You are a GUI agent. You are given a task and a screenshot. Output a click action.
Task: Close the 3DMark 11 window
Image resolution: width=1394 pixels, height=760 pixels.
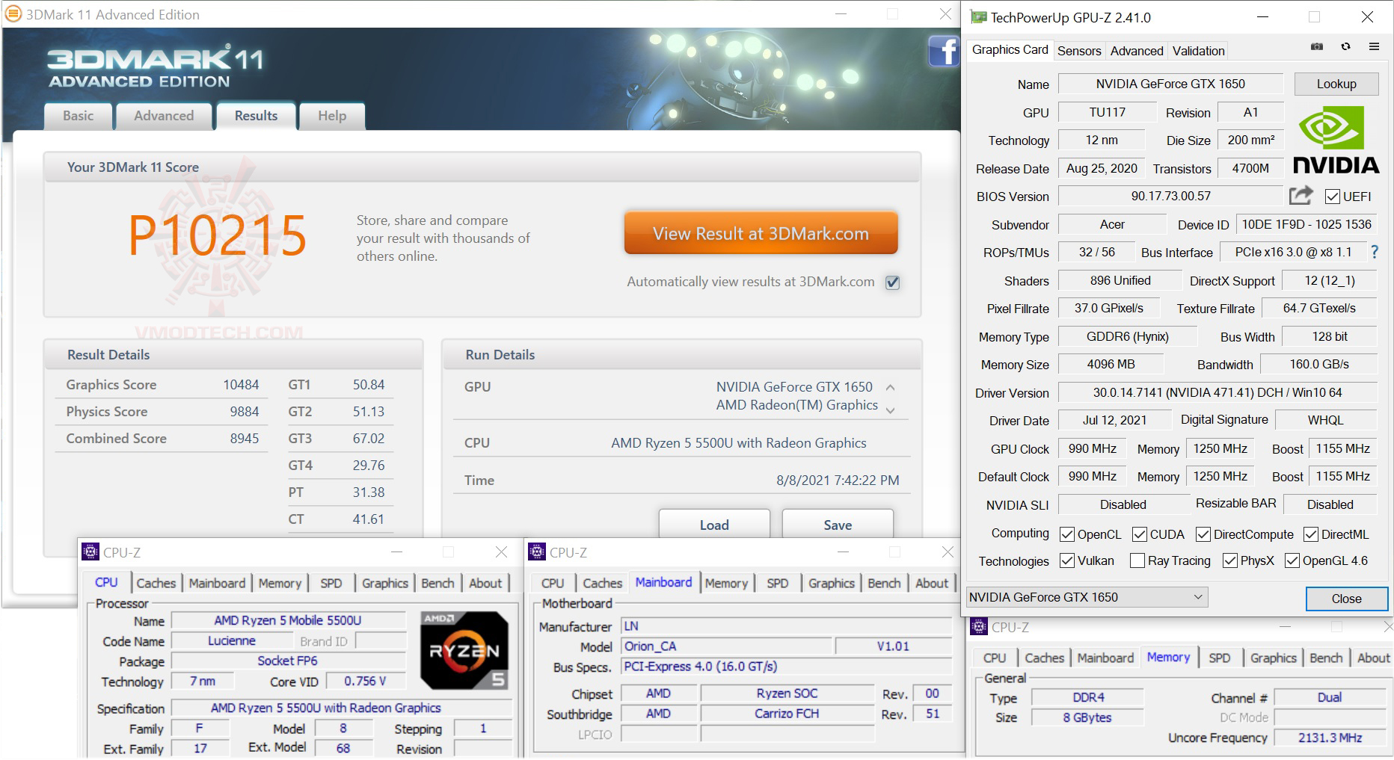pos(946,14)
